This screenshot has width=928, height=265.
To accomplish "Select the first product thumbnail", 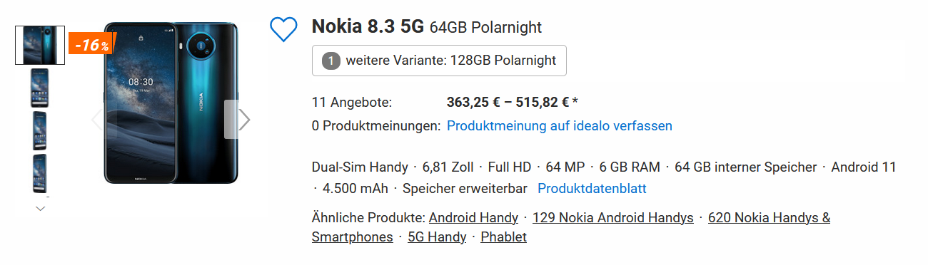I will [40, 45].
